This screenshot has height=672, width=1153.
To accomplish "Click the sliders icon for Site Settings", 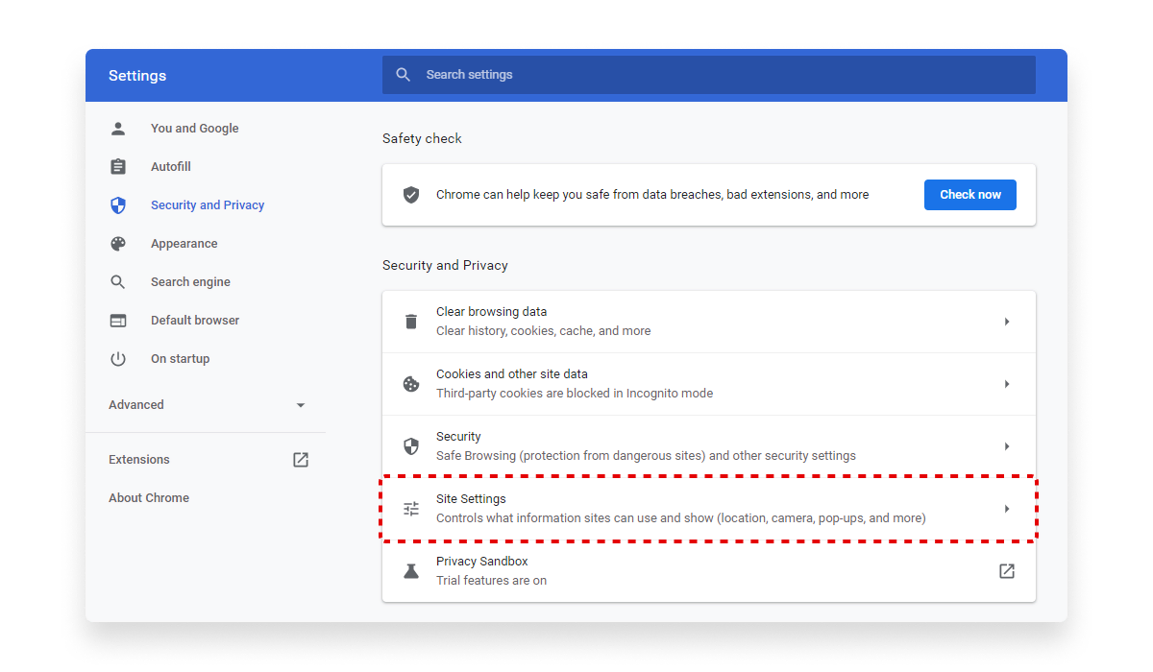I will [x=411, y=508].
